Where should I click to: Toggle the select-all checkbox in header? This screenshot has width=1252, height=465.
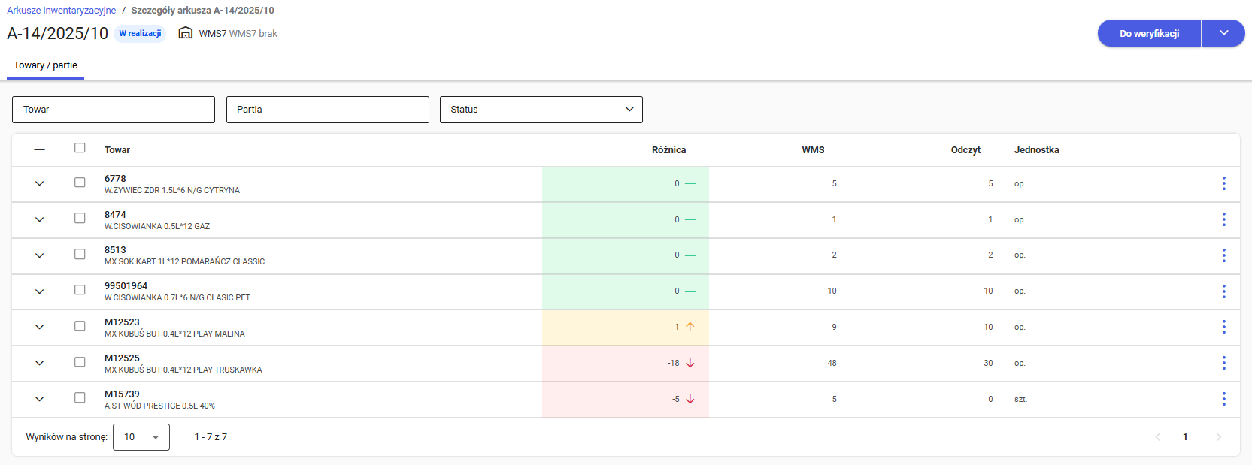80,148
